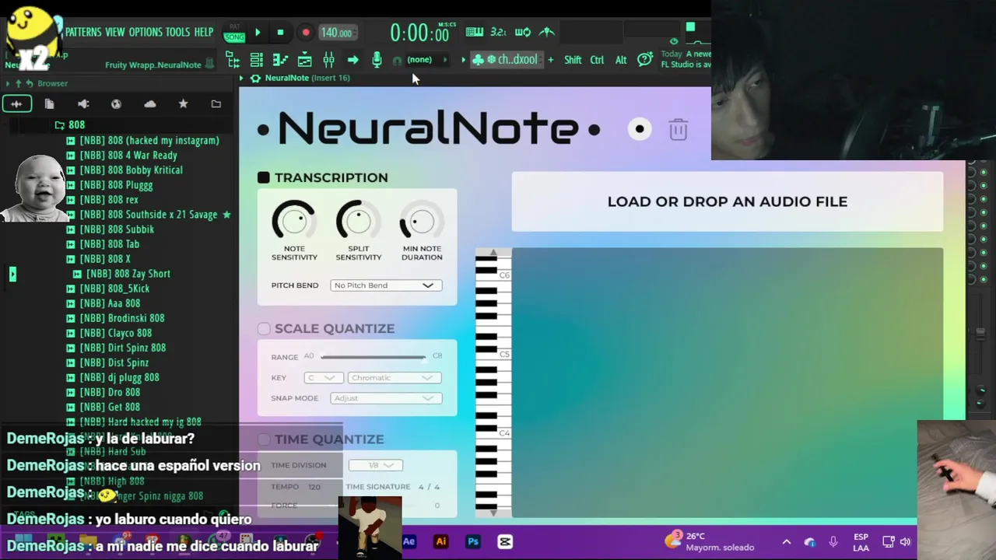
Task: Open the HELP menu
Action: click(204, 32)
